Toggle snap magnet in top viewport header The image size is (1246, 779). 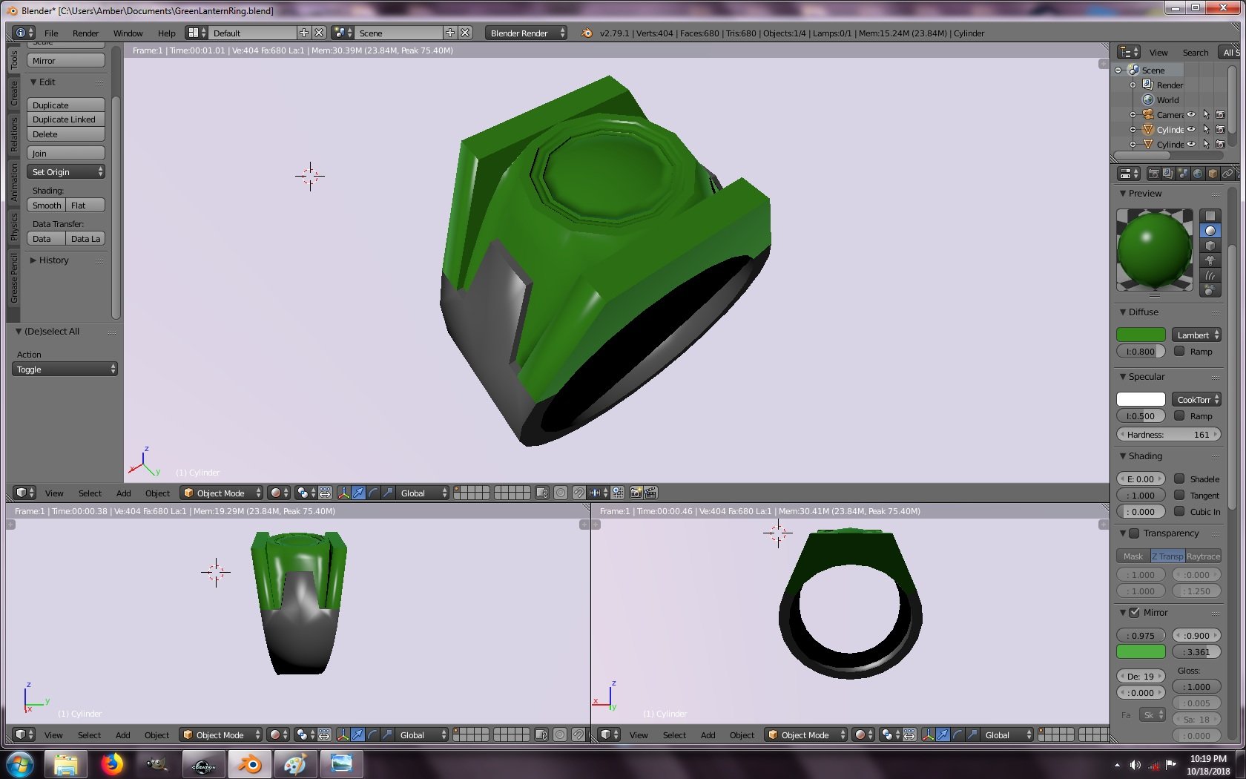[x=579, y=493]
